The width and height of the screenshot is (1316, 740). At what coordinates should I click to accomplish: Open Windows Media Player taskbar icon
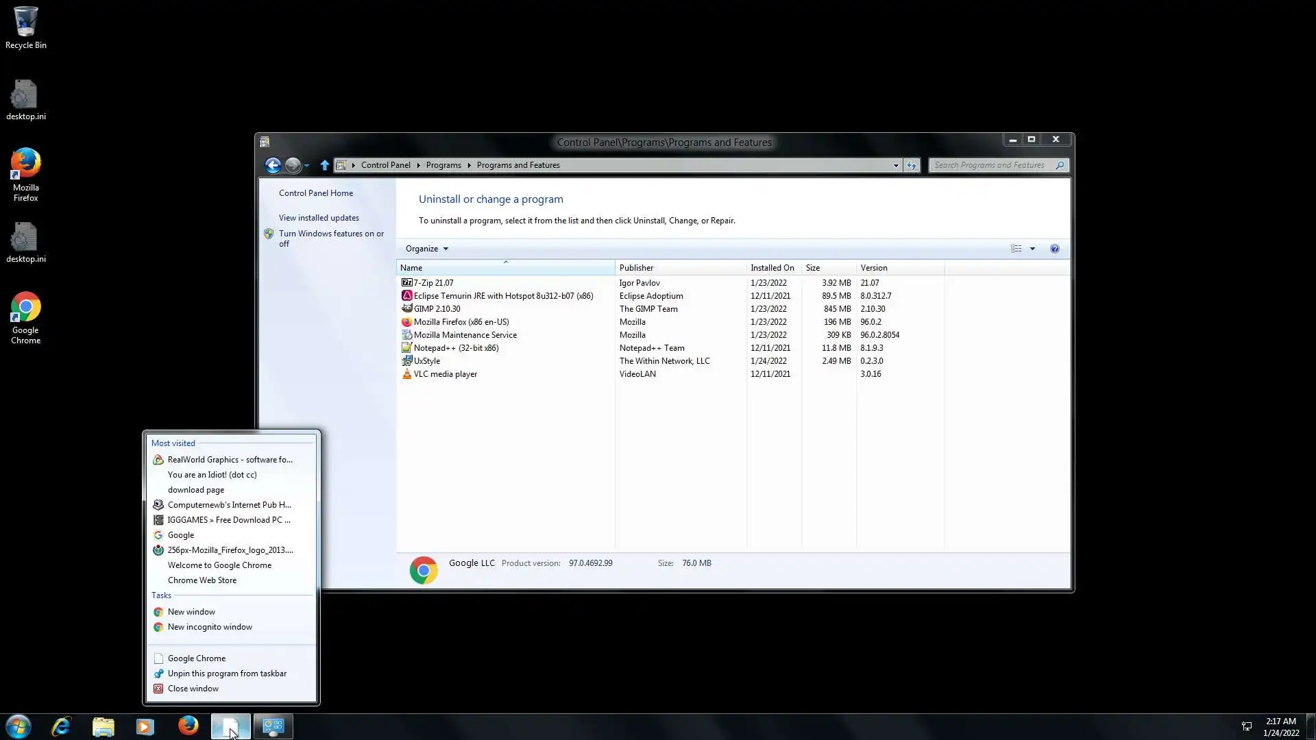145,726
